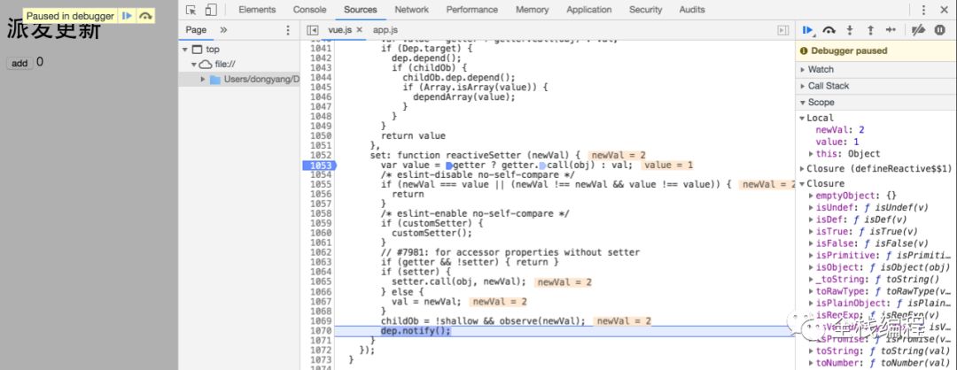Hide the file navigator sidebar

click(x=313, y=30)
